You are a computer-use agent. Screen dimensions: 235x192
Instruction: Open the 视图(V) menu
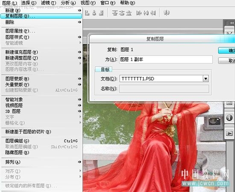click(x=88, y=3)
